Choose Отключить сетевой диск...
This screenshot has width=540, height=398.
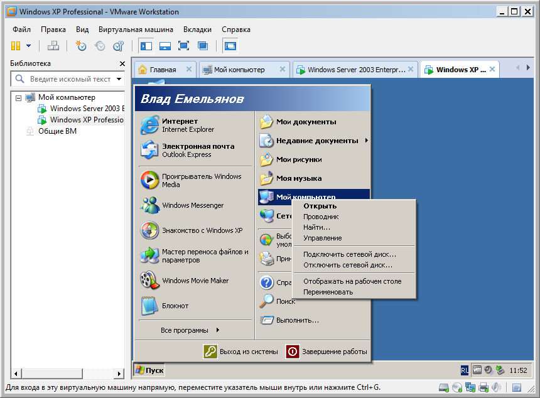[x=354, y=265]
